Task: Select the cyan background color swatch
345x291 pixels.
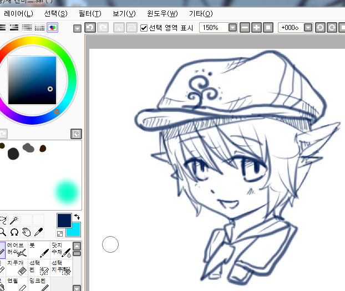Action: click(x=73, y=229)
